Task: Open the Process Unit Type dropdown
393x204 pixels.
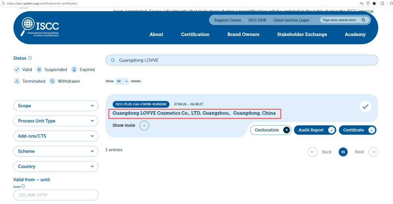Action: (56, 121)
